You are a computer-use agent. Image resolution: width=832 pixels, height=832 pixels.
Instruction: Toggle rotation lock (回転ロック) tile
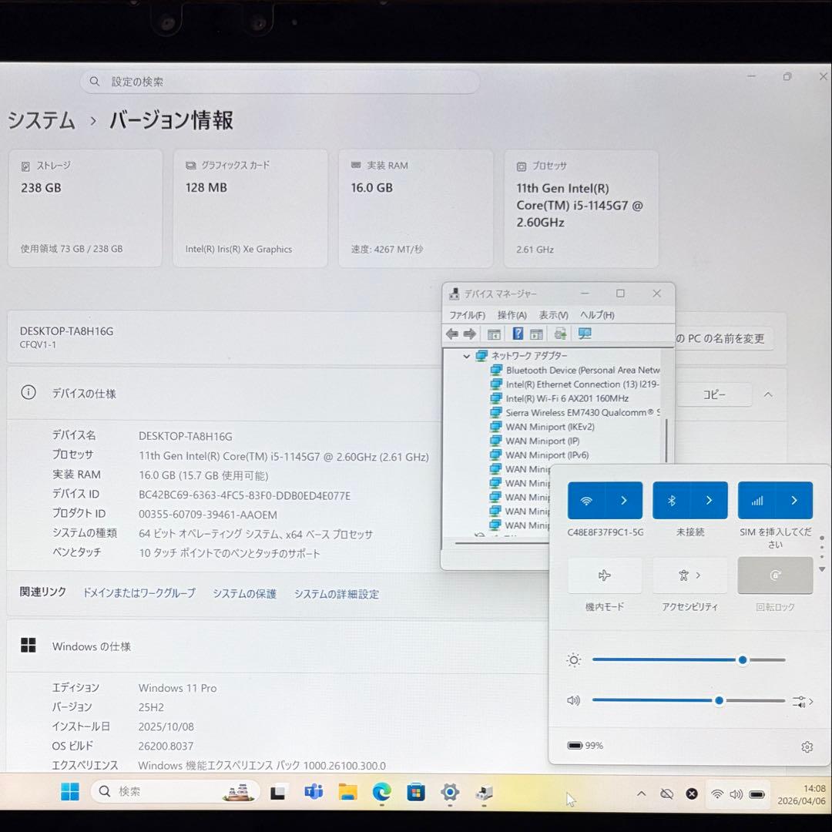pyautogui.click(x=775, y=575)
